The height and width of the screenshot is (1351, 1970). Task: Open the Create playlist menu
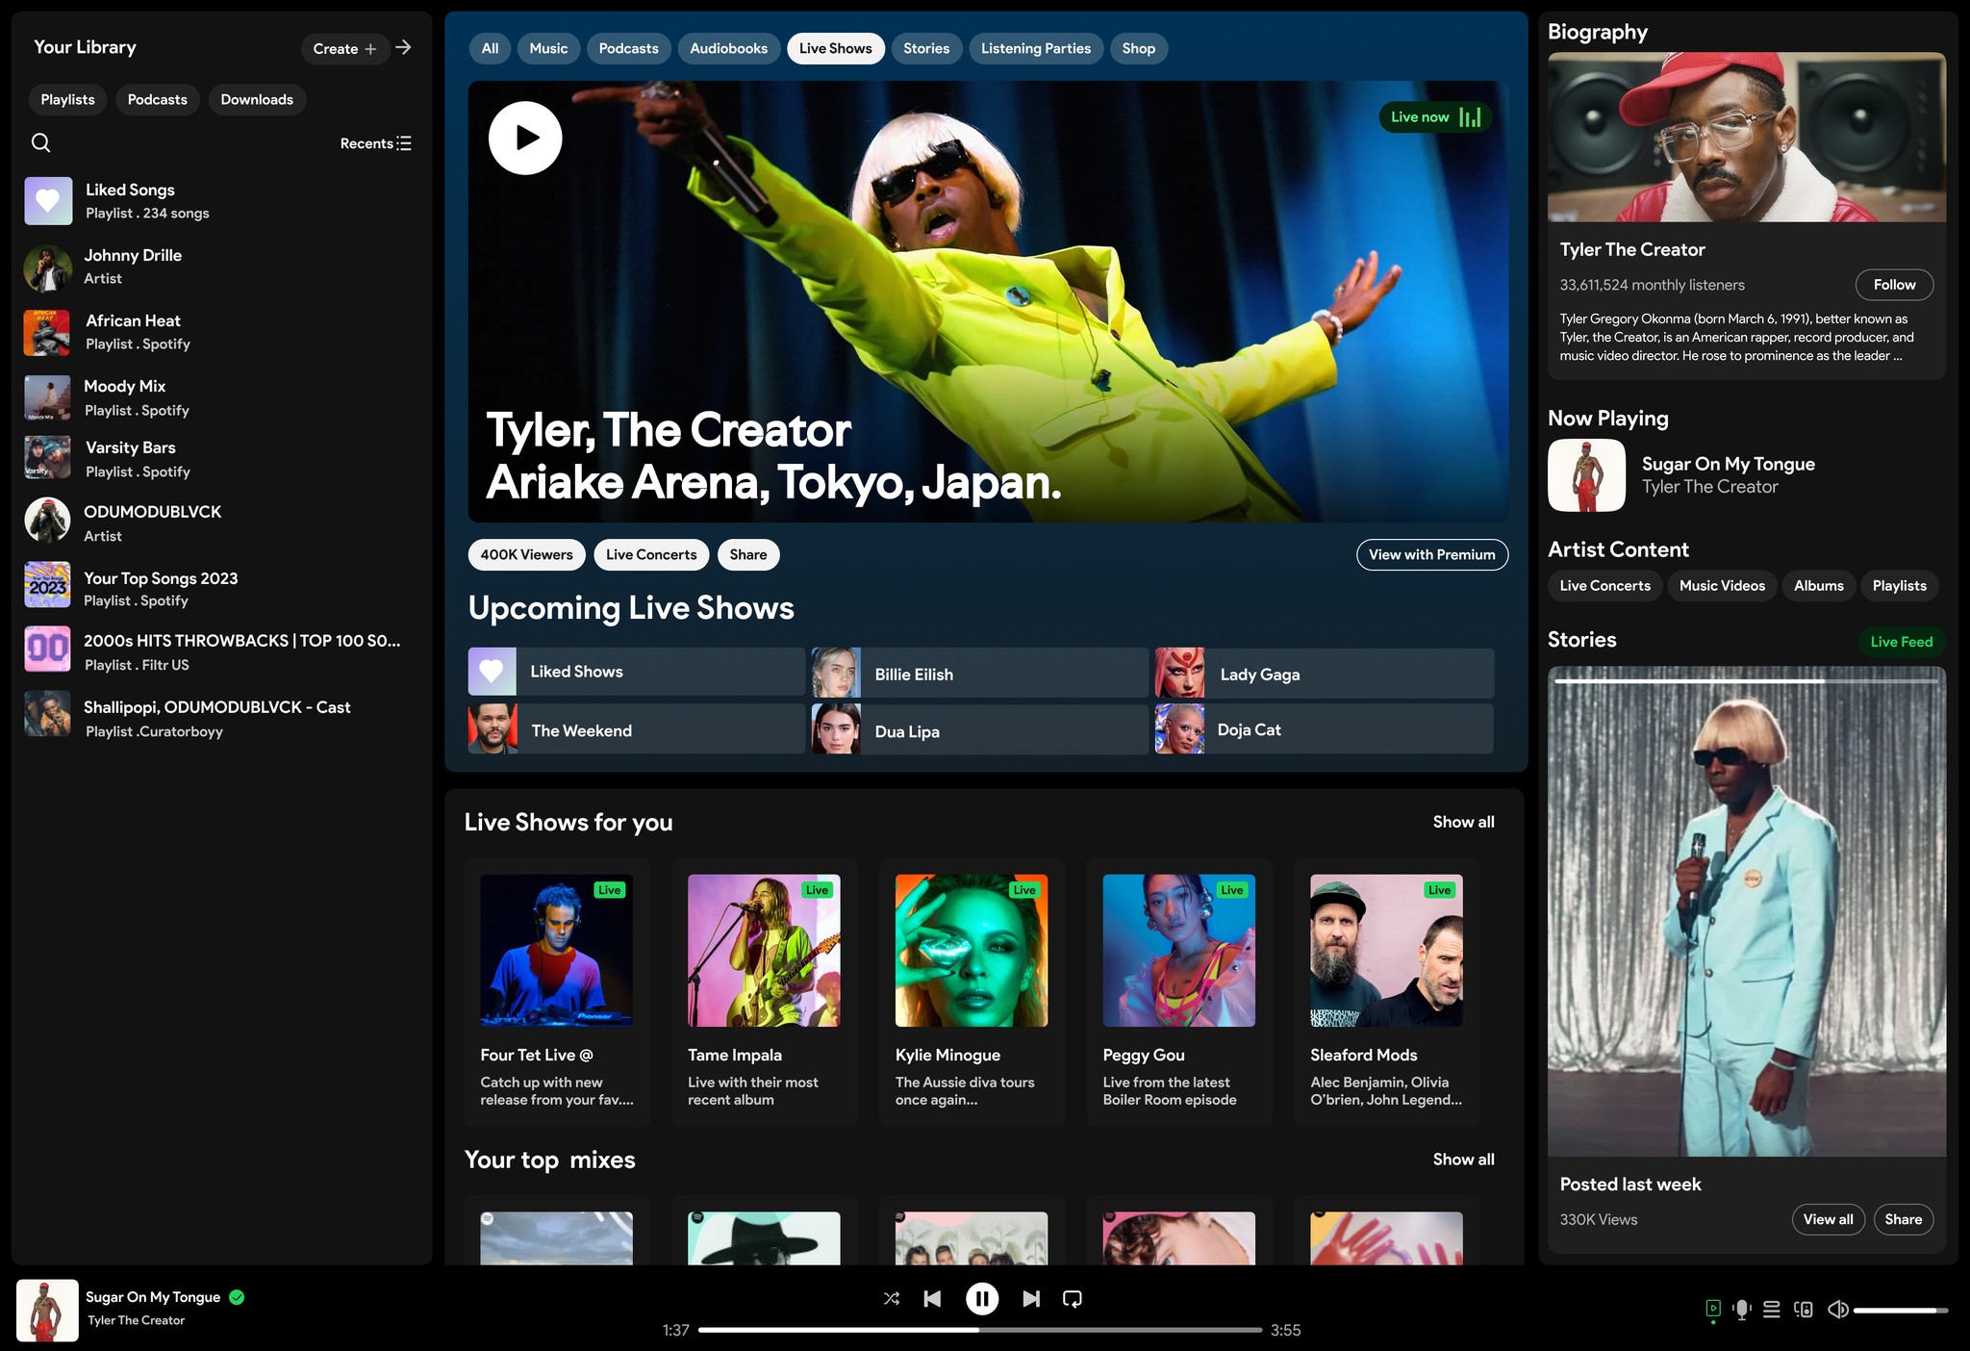coord(344,48)
